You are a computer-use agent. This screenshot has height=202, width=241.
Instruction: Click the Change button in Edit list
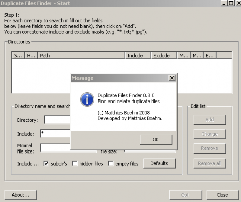pos(210,134)
